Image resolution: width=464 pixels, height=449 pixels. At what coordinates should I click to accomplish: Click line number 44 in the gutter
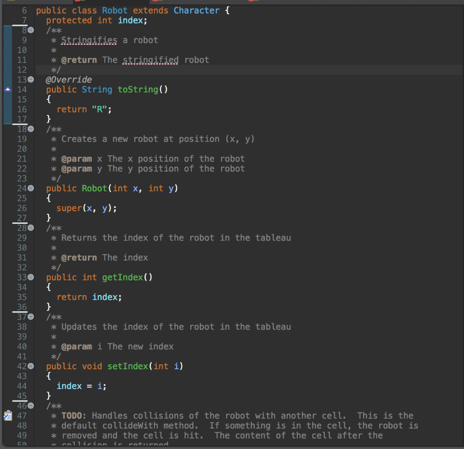(x=22, y=386)
